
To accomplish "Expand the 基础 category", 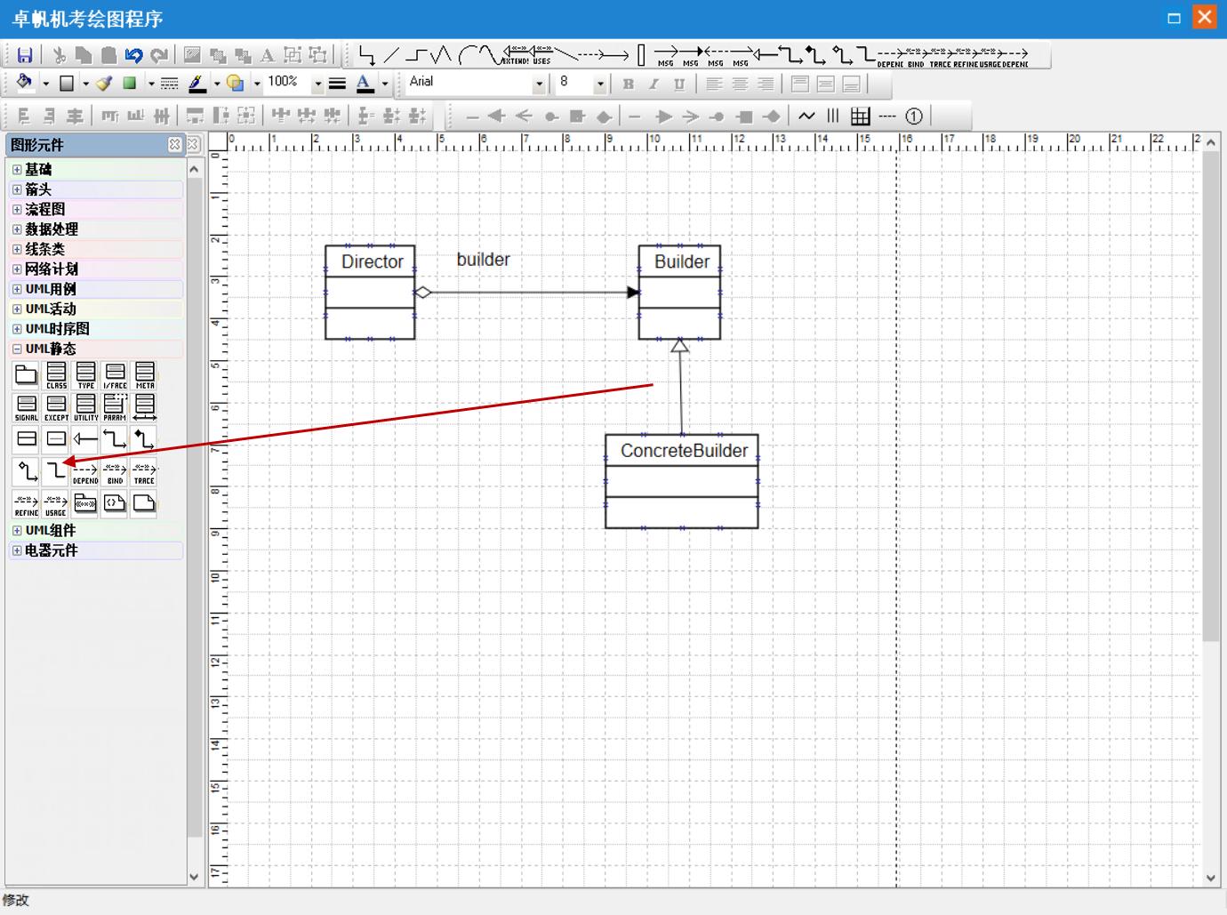I will (x=17, y=169).
